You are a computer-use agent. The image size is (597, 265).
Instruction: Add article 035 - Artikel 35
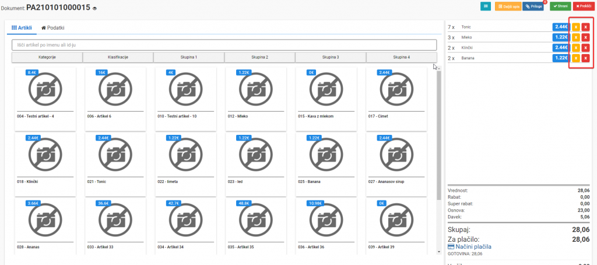pos(256,226)
